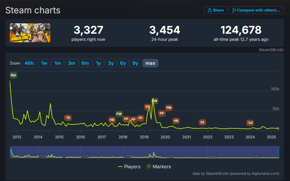Screen dimensions: 290x181
Task: Click the 3,454 24-hour peak value
Action: pyautogui.click(x=165, y=30)
